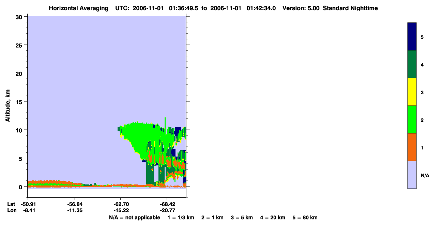443x227 pixels.
Task: Click the y-axis tick label 15
Action: click(x=19, y=102)
